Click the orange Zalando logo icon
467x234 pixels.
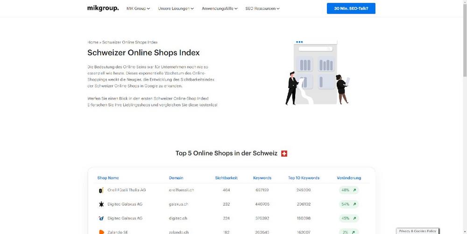coord(101,232)
